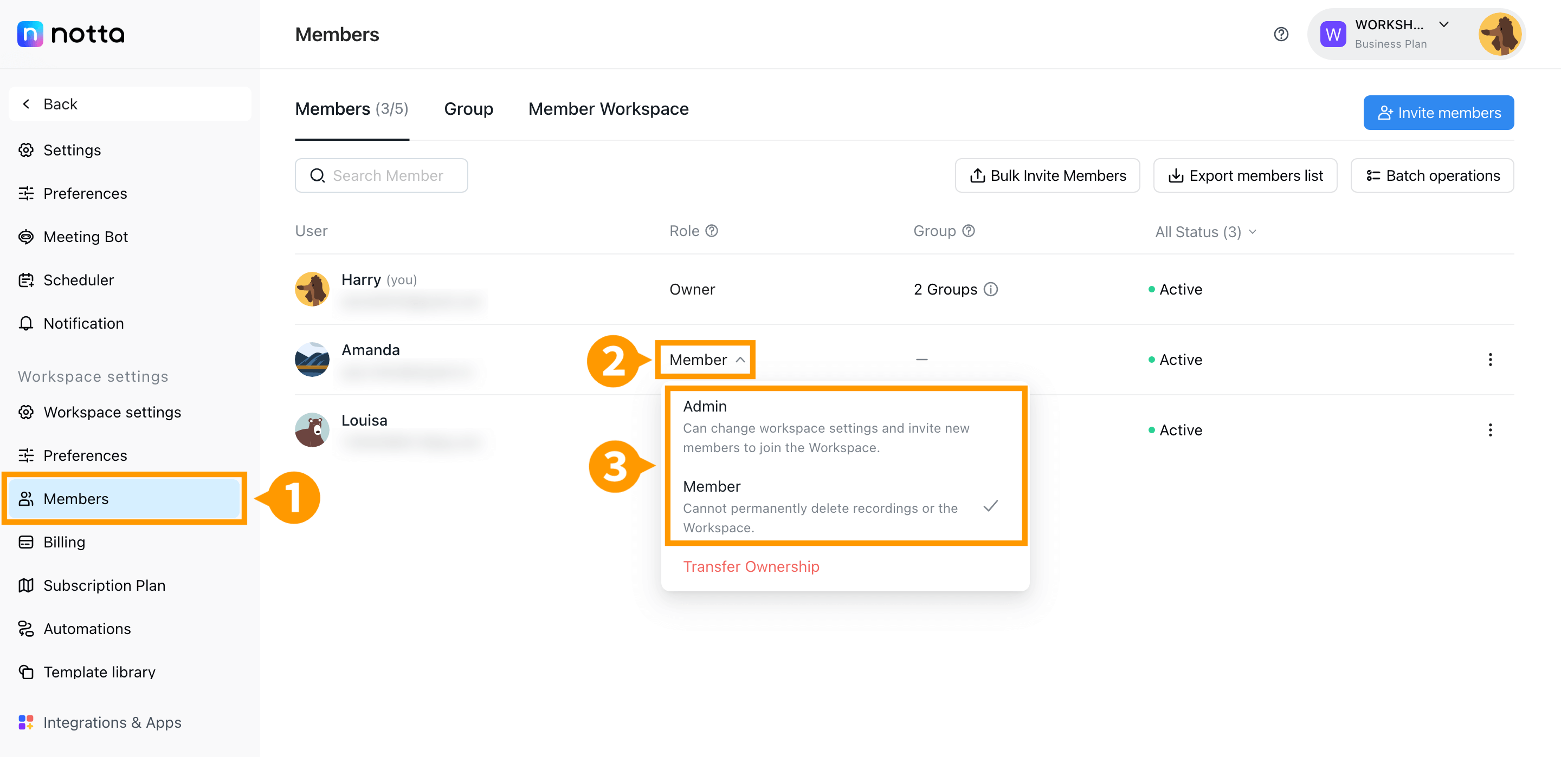Click the Template library icon
Screen dimensions: 1561x757
pos(26,671)
